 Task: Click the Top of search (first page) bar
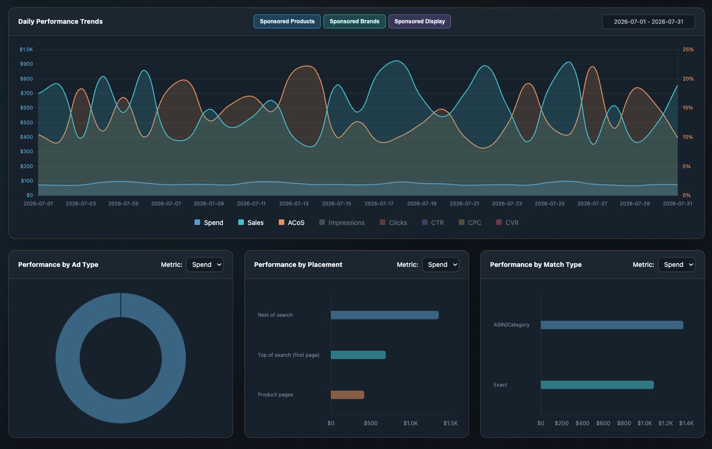tap(358, 355)
